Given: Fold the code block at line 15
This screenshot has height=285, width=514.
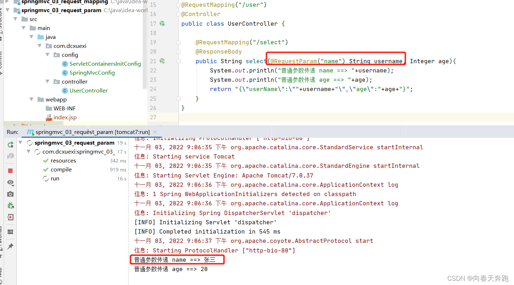Looking at the screenshot, I should tap(178, 5).
